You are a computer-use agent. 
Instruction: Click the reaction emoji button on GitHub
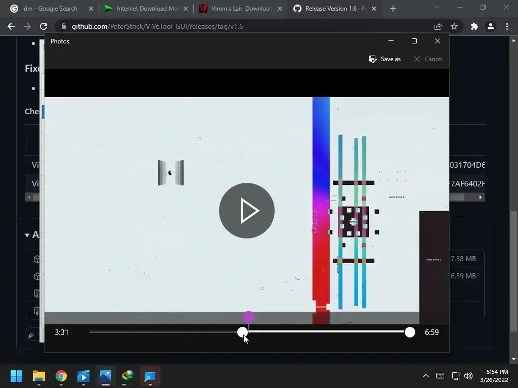(32, 335)
